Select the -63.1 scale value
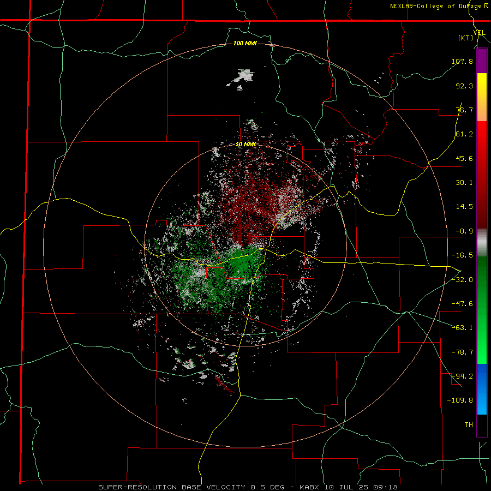This screenshot has height=491, width=491. coord(462,328)
